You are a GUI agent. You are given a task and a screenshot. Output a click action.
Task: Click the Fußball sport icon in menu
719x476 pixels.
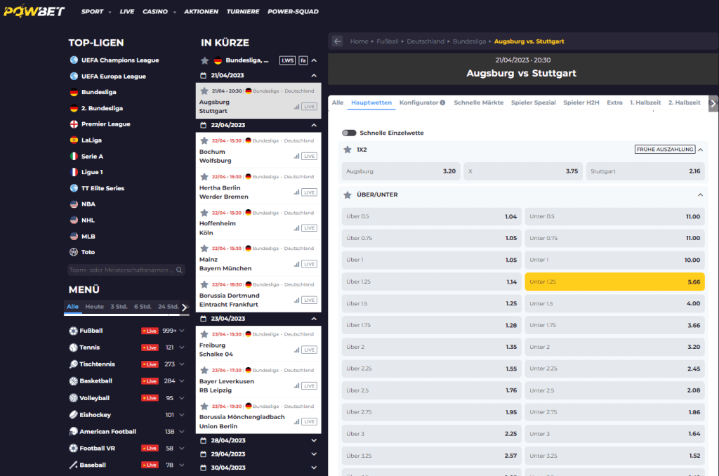pyautogui.click(x=73, y=331)
